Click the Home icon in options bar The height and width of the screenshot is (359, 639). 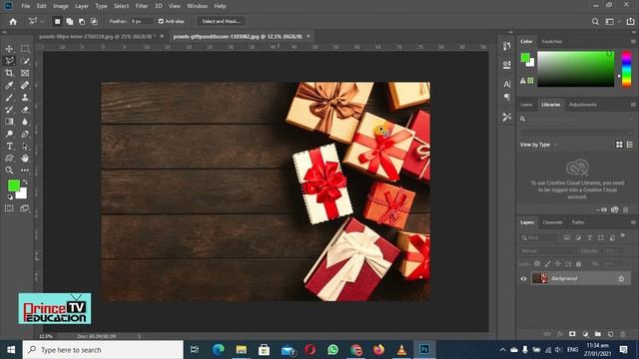[13, 21]
